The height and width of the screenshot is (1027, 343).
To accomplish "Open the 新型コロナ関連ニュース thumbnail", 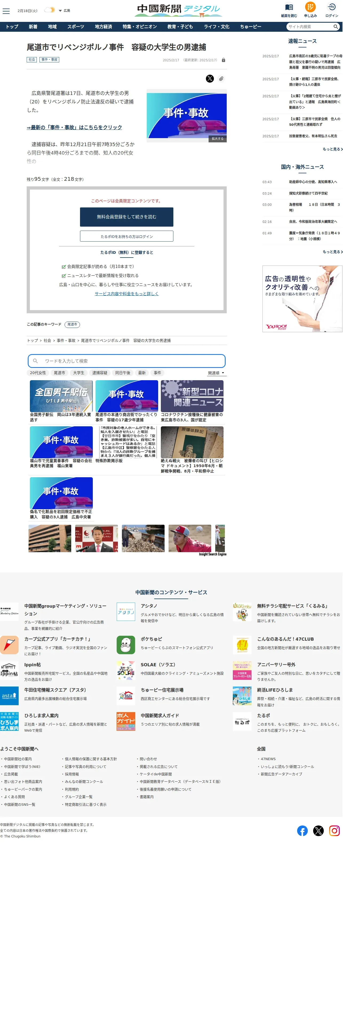I will coord(192,396).
